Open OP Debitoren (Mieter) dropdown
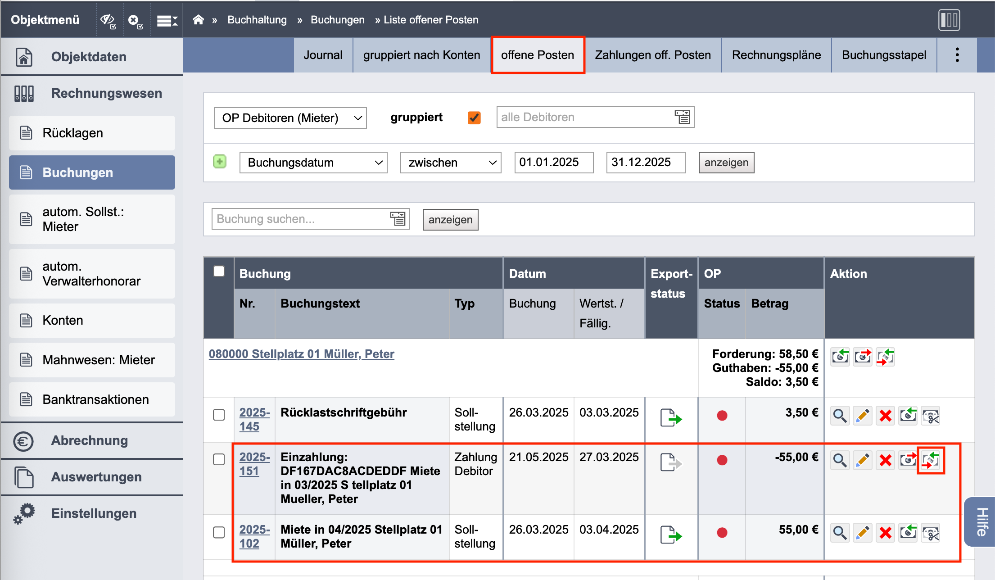995x580 pixels. pyautogui.click(x=290, y=118)
